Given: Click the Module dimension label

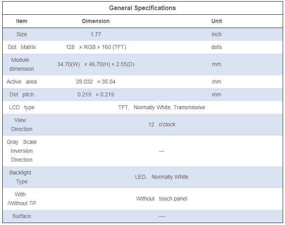Looking at the screenshot, I should pos(22,64).
